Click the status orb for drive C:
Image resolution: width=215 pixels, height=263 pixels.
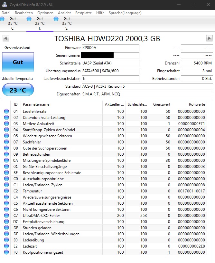click(x=2, y=19)
